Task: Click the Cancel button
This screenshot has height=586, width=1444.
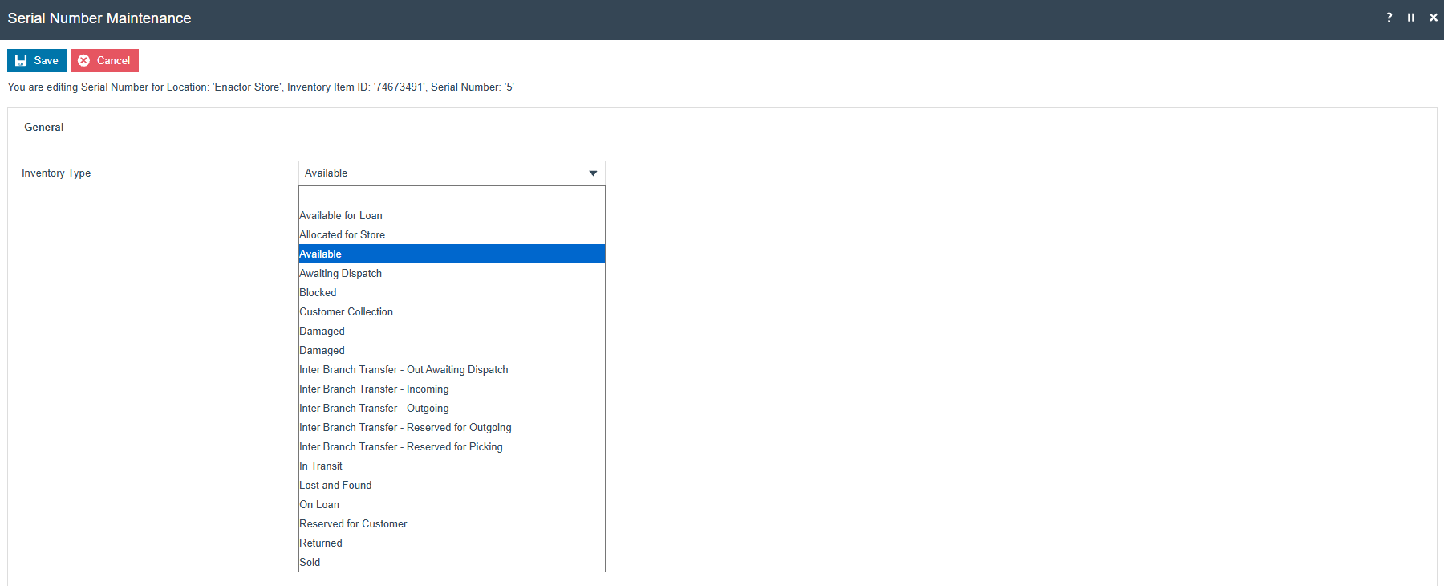Action: pyautogui.click(x=104, y=60)
